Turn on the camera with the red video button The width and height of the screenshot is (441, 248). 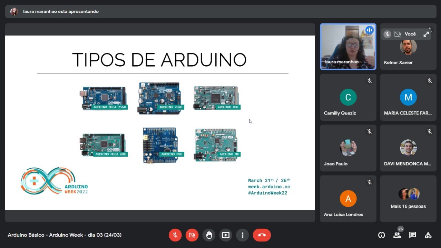192,235
